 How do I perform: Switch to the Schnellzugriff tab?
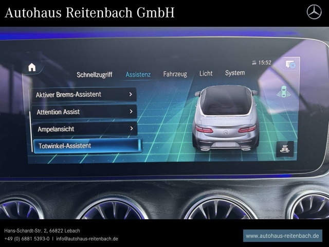pos(94,75)
